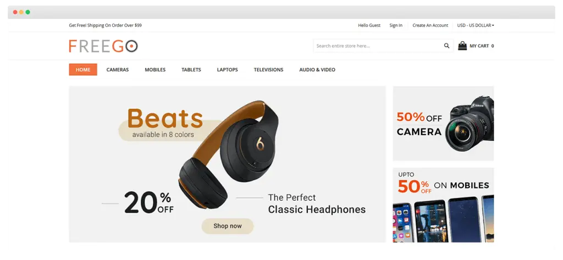Open the Tablets menu item
Image resolution: width=563 pixels, height=260 pixels.
191,70
